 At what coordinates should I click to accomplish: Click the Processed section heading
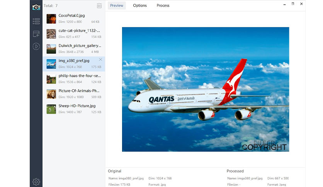(235, 171)
